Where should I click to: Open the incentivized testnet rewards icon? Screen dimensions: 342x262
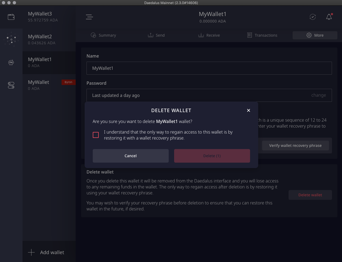click(11, 62)
